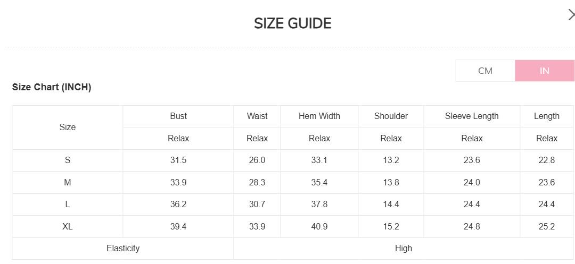
Task: Click the Elasticity row label
Action: pyautogui.click(x=123, y=249)
